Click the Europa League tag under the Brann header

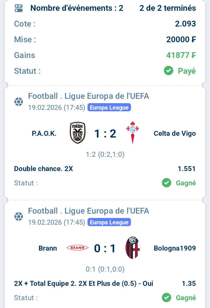click(x=109, y=222)
